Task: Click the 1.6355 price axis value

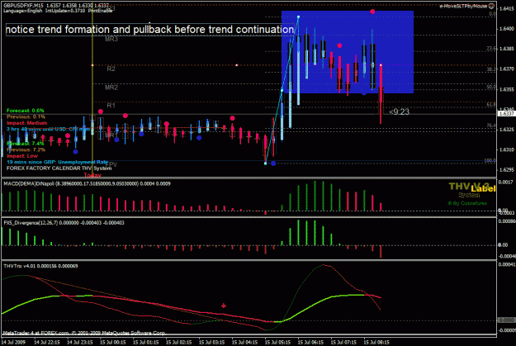Action: click(x=507, y=89)
